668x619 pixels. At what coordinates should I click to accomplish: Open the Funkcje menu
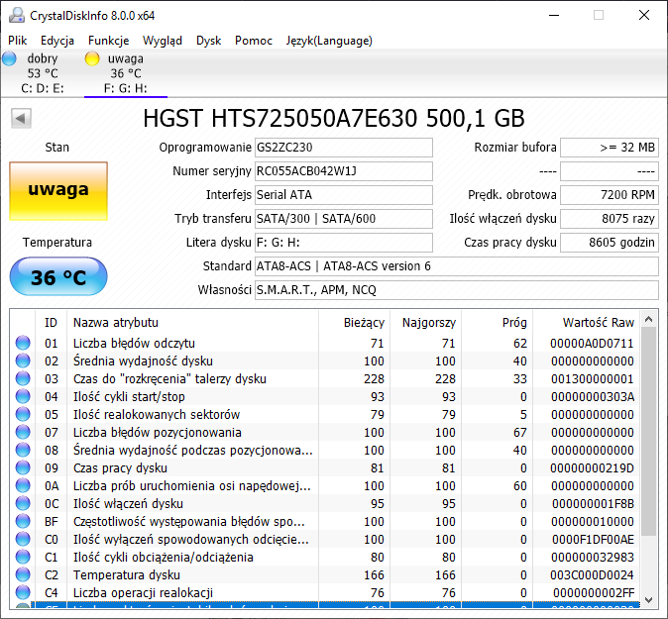click(108, 41)
